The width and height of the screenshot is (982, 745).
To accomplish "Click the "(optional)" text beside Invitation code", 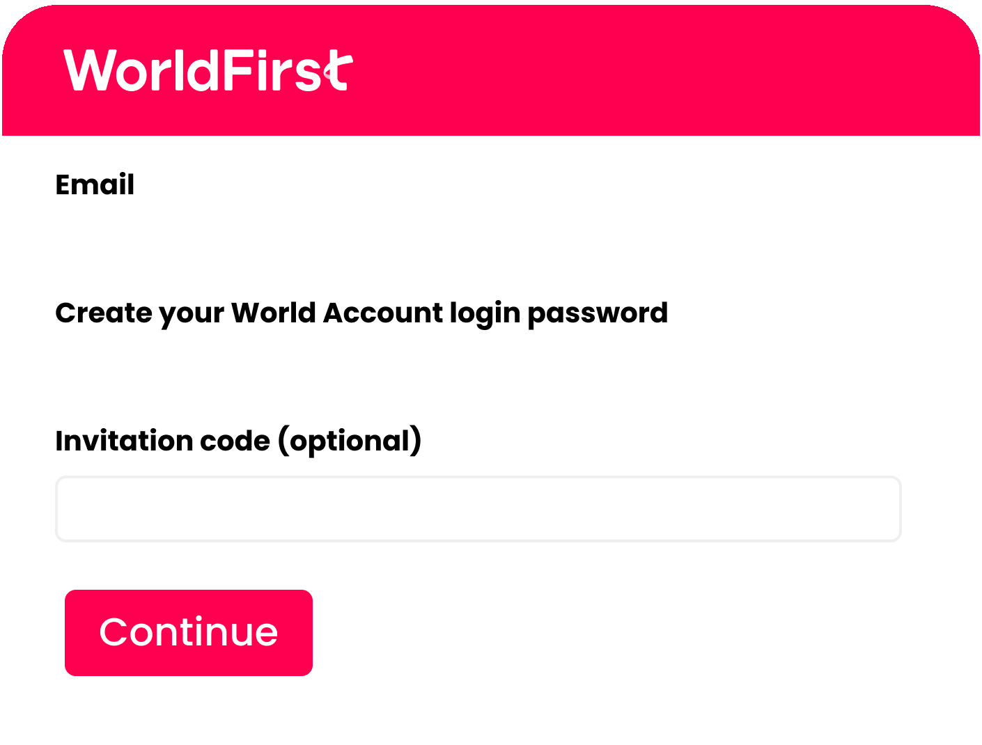I will [350, 441].
